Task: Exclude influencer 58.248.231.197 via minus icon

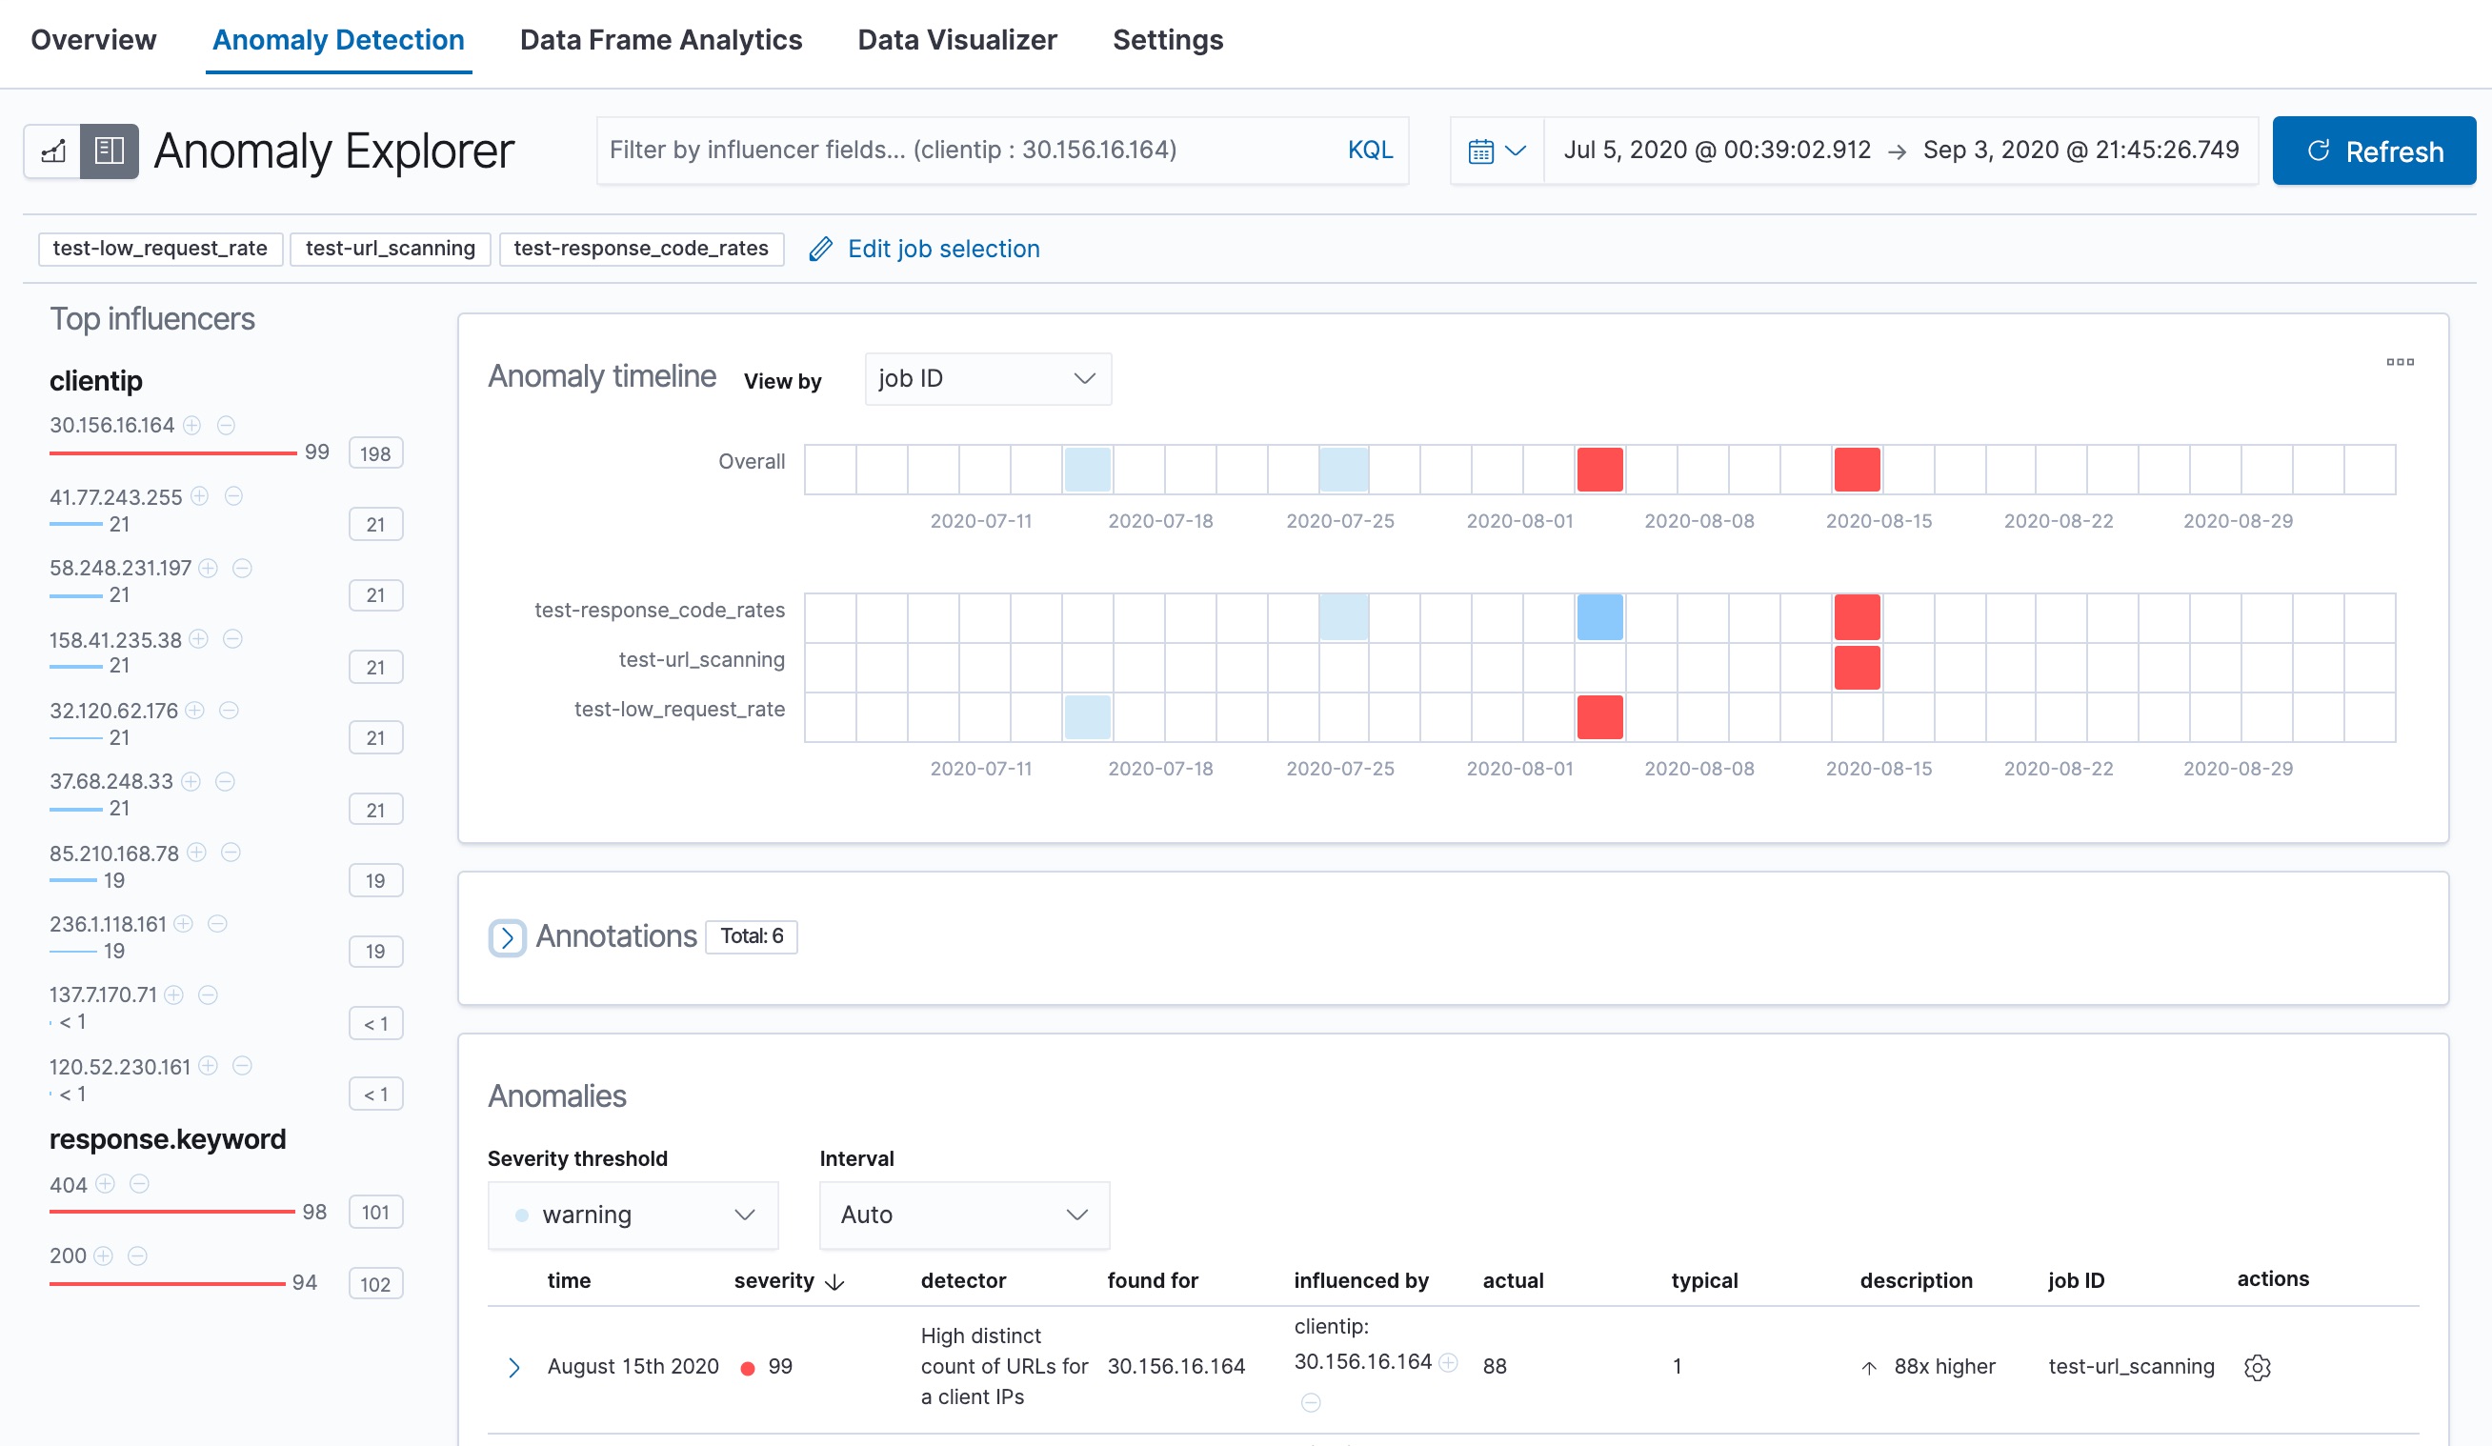Action: tap(240, 568)
